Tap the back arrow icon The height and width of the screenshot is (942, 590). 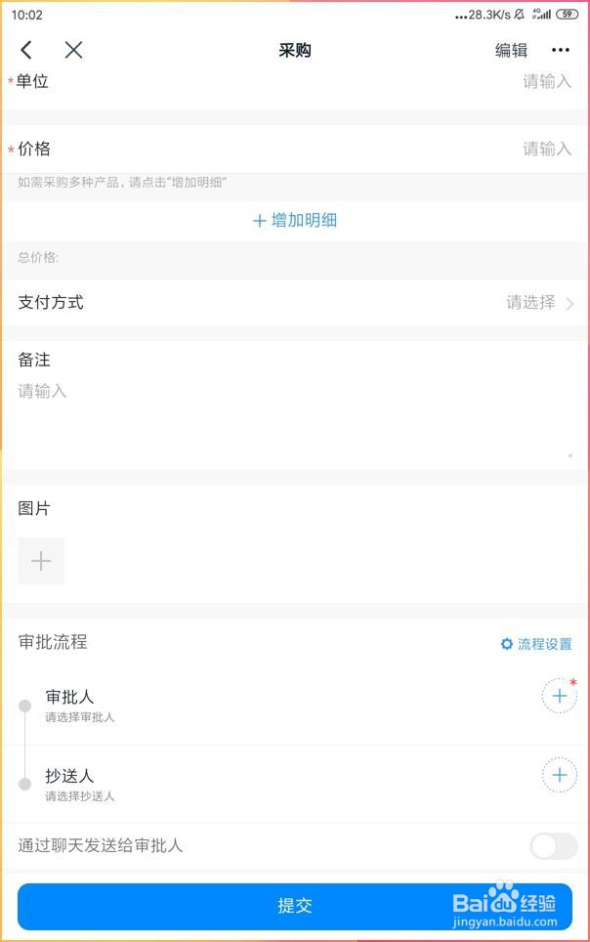(x=25, y=50)
